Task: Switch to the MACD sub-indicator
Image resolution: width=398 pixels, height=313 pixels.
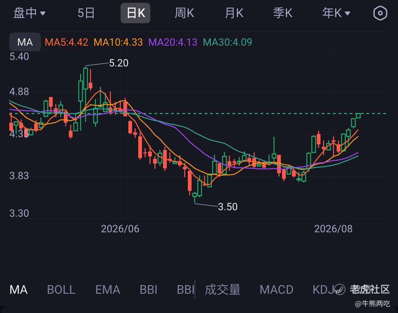Action: [276, 290]
